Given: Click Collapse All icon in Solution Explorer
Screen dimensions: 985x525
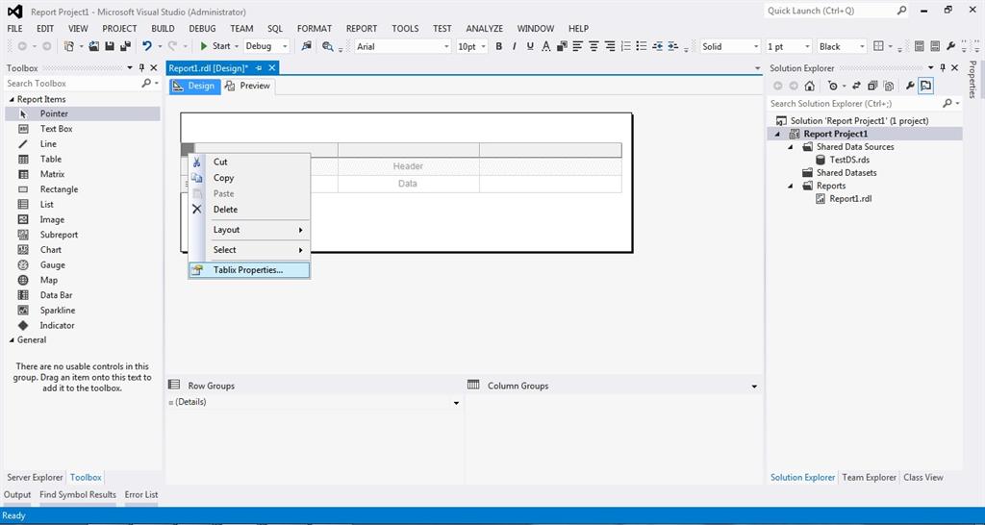Looking at the screenshot, I should point(872,86).
